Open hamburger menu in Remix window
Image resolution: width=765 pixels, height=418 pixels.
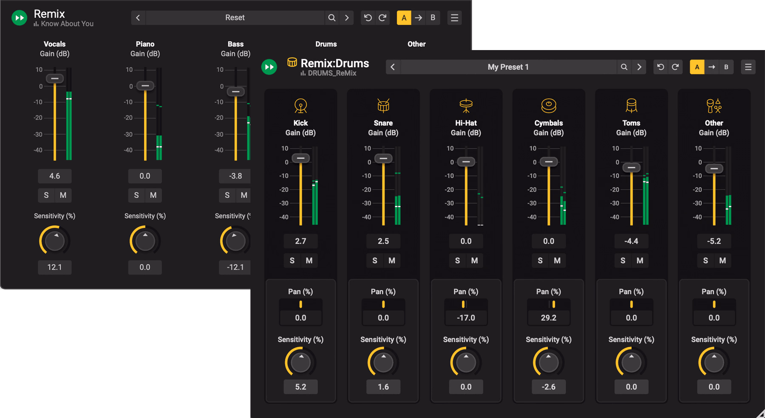click(454, 18)
